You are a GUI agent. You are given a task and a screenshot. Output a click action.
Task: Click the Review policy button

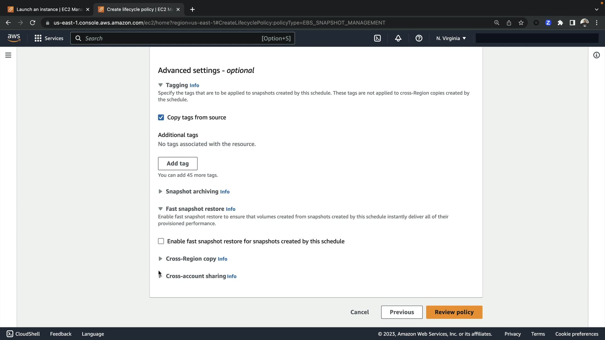[454, 312]
